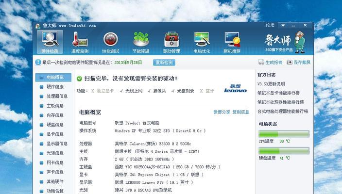Click the CPU温度 progress bar
Image resolution: width=342 pixels, height=194 pixels.
click(x=284, y=134)
